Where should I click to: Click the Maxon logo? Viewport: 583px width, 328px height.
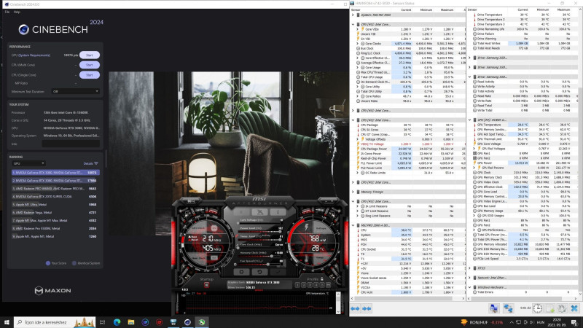point(52,290)
